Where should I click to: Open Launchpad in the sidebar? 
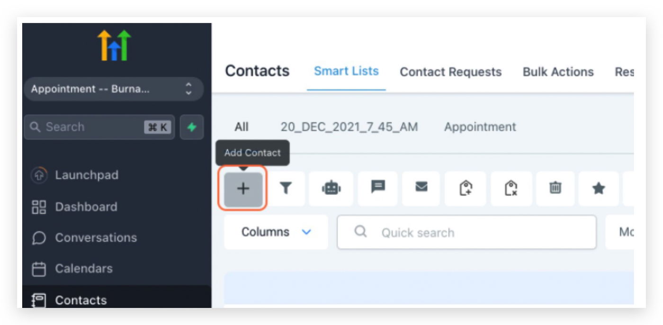coord(86,175)
